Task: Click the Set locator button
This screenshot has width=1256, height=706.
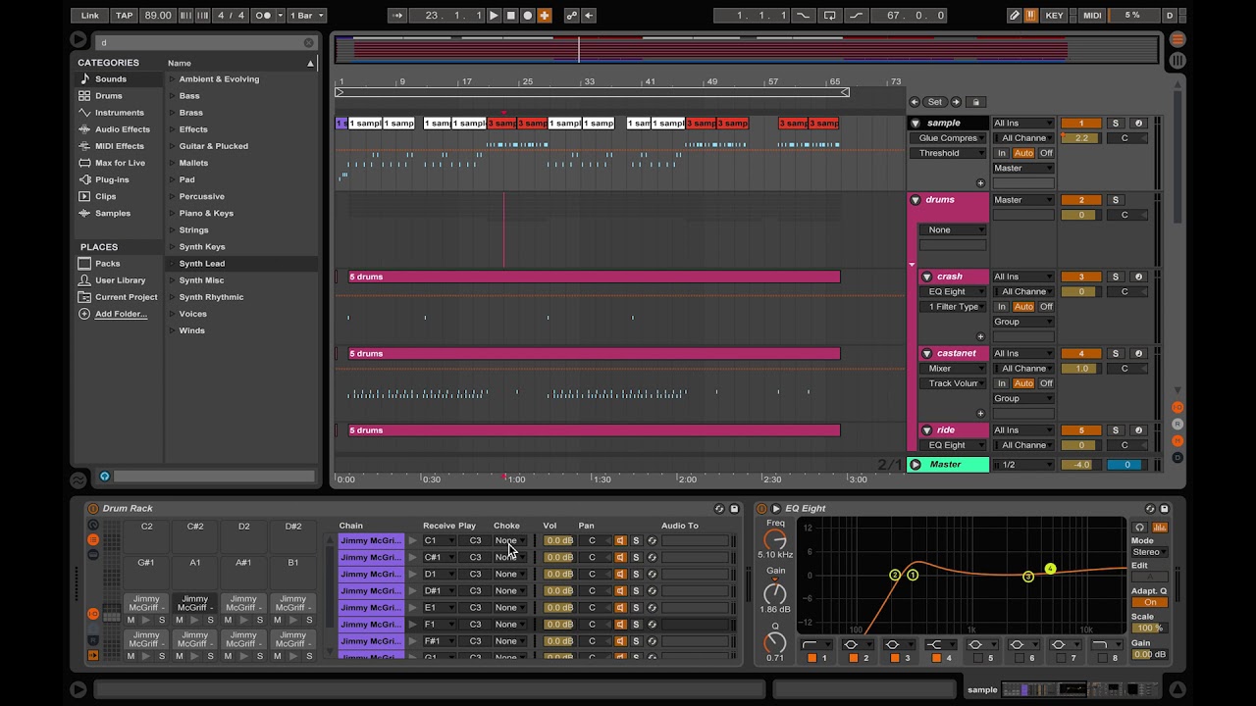Action: point(935,102)
